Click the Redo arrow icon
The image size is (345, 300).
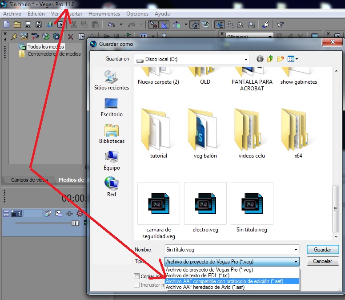point(132,24)
